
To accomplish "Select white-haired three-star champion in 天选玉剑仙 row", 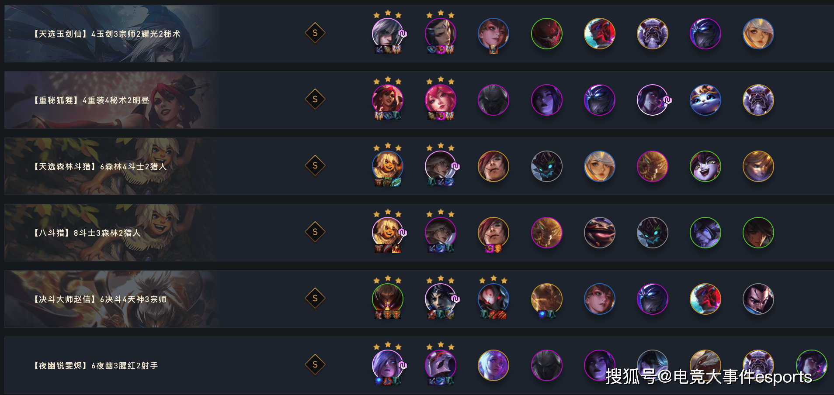I will pyautogui.click(x=387, y=34).
